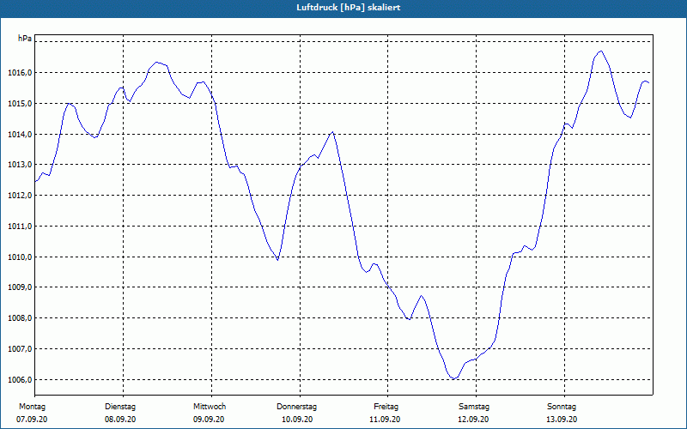
Task: Click the date label 08.09.20
Action: (x=120, y=420)
